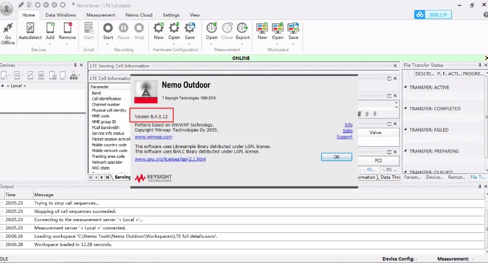The height and width of the screenshot is (263, 488).
Task: Click the Time column header in Output
Action: (19, 195)
